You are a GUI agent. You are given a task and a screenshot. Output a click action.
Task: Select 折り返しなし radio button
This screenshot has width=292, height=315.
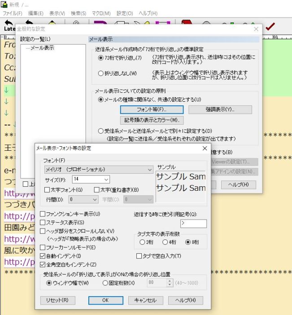[100, 73]
